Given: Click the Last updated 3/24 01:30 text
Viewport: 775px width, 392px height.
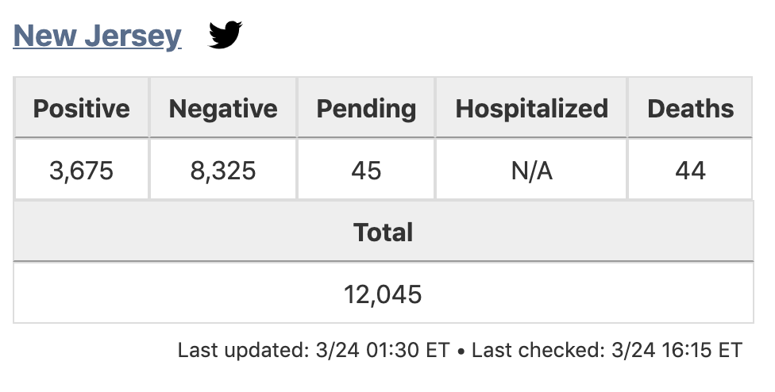Looking at the screenshot, I should (x=314, y=350).
